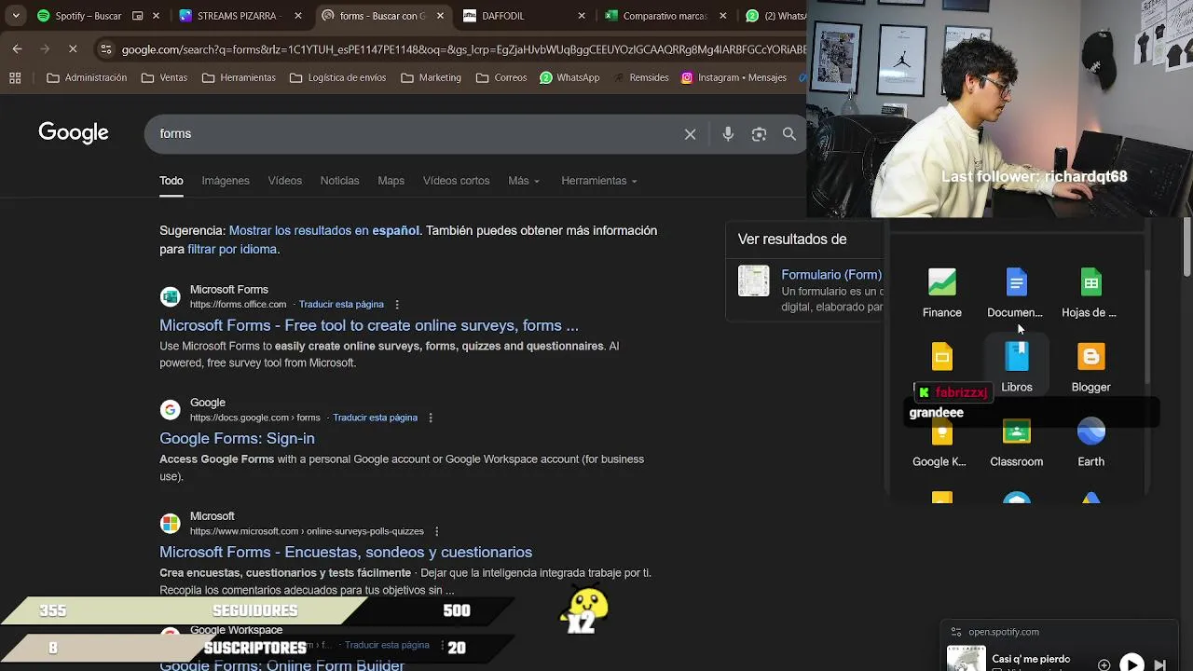Search by image with the Lens icon

tap(759, 134)
